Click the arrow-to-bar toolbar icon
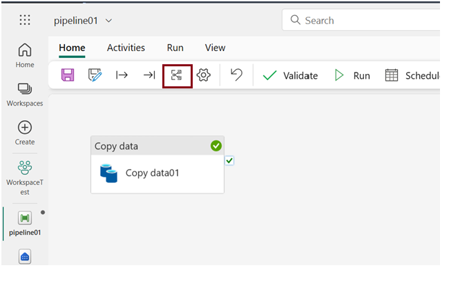The image size is (469, 288). (x=149, y=75)
